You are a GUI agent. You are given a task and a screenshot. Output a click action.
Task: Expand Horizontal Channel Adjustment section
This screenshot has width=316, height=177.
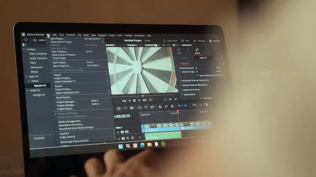(x=180, y=81)
